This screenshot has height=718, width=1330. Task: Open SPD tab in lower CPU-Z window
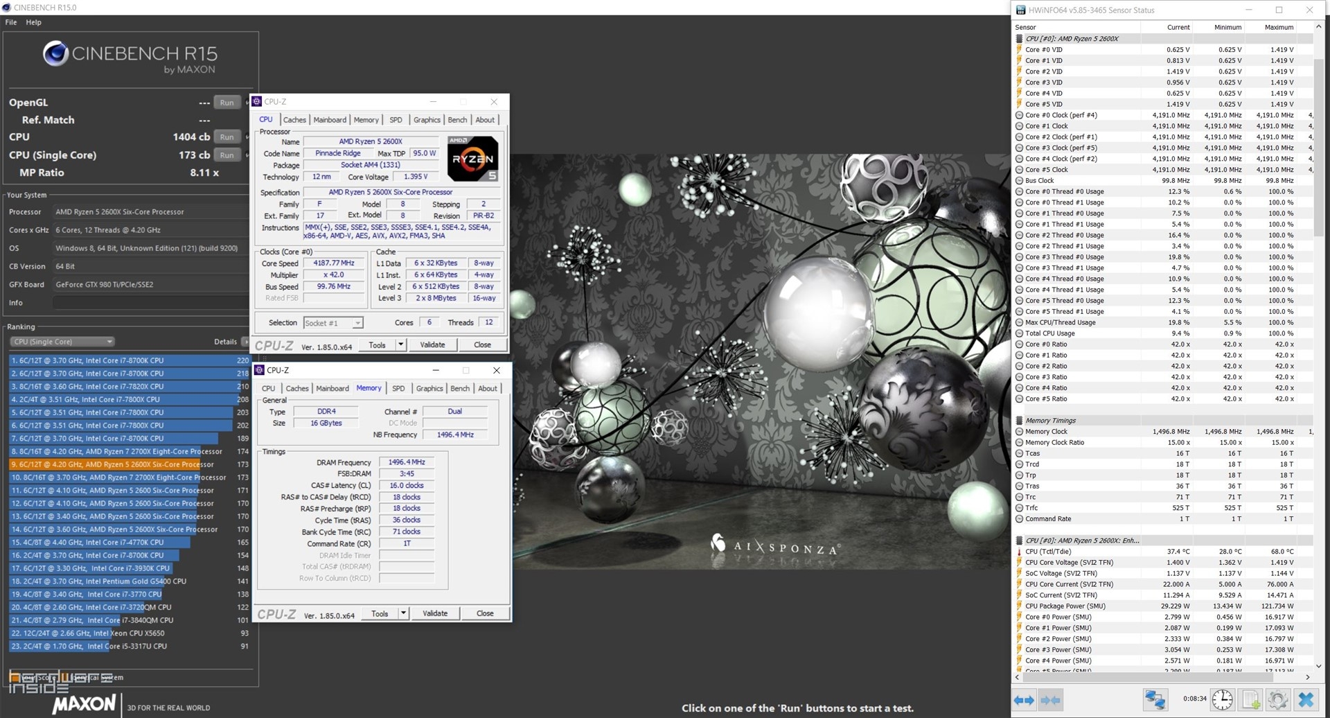[x=398, y=389]
